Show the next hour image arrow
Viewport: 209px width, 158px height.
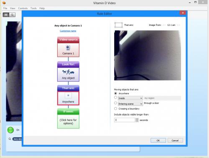coord(178,25)
